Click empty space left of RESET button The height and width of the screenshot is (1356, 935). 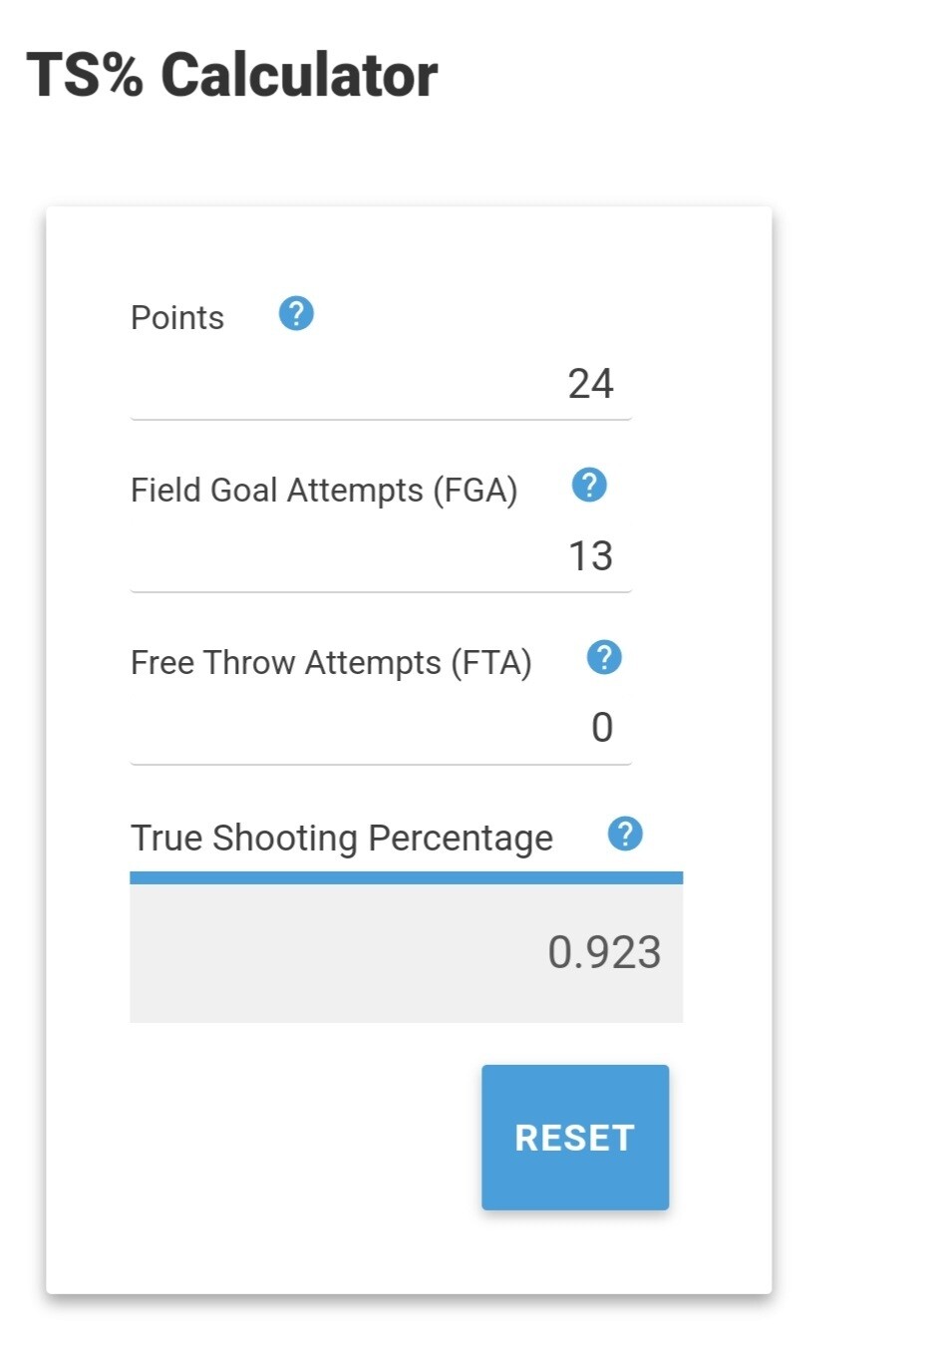299,1138
